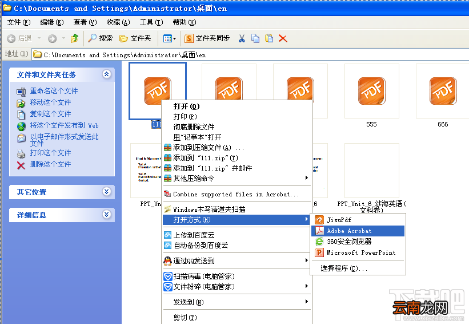Click the cut scissors icon in toolbar
This screenshot has height=324, width=469.
[x=242, y=38]
